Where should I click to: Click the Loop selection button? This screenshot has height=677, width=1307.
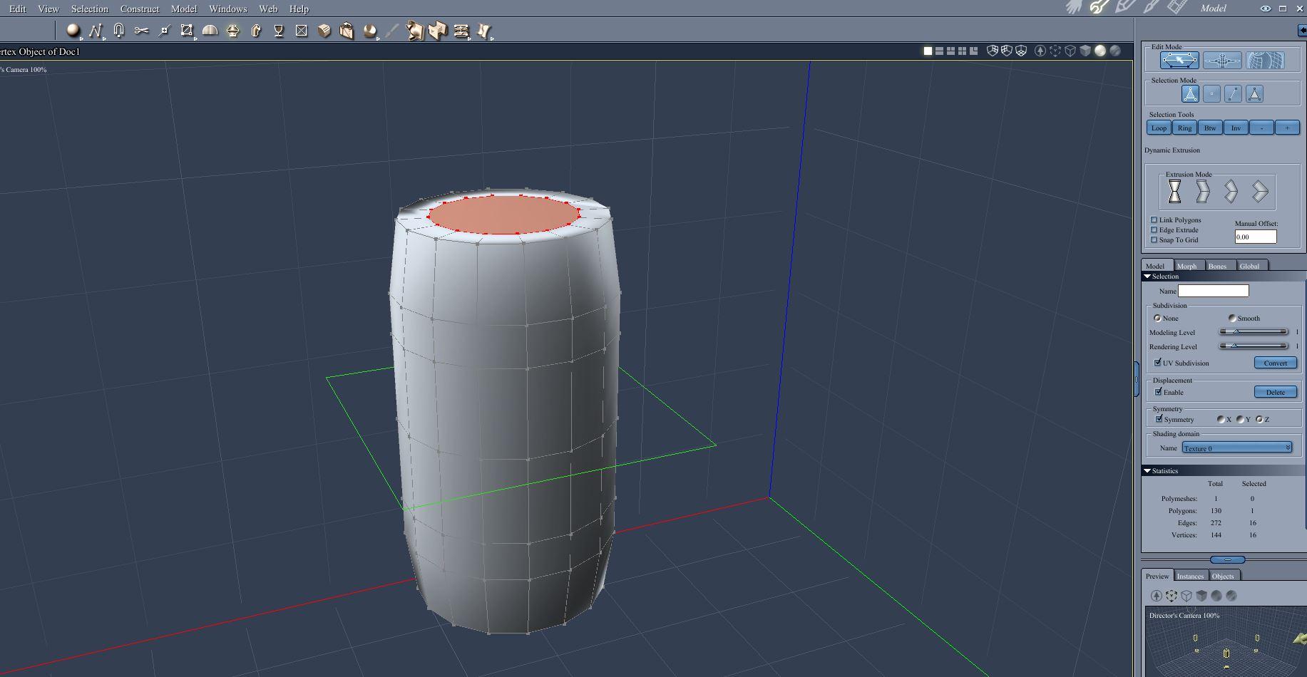pyautogui.click(x=1159, y=128)
